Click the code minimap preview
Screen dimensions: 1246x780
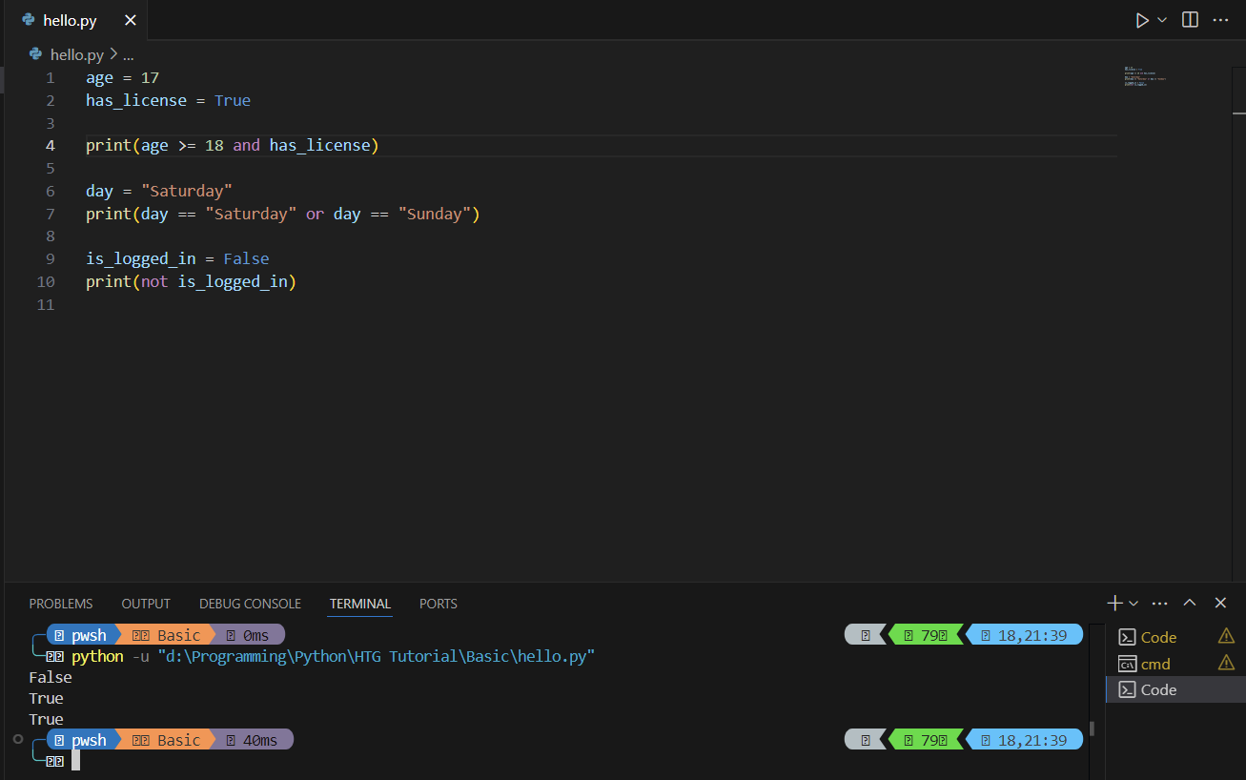(x=1144, y=77)
